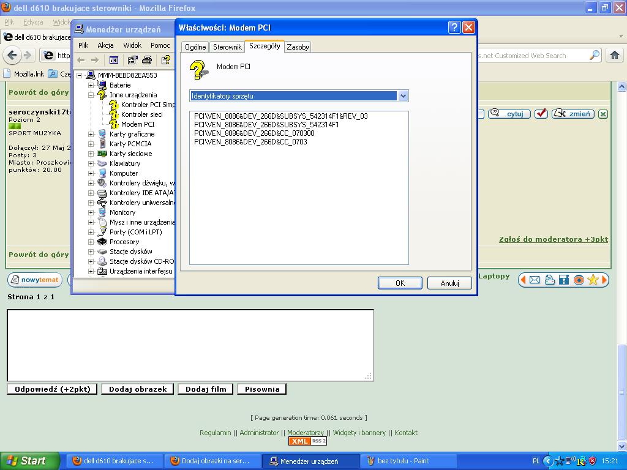Screen dimensions: 627x470
Task: Expand Procesory node
Action: (91, 242)
